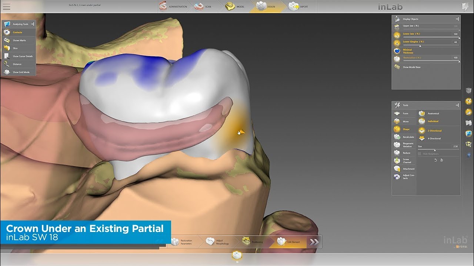This screenshot has height=266, width=474.
Task: Collapse the Analyzing Tools panel
Action: [33, 24]
